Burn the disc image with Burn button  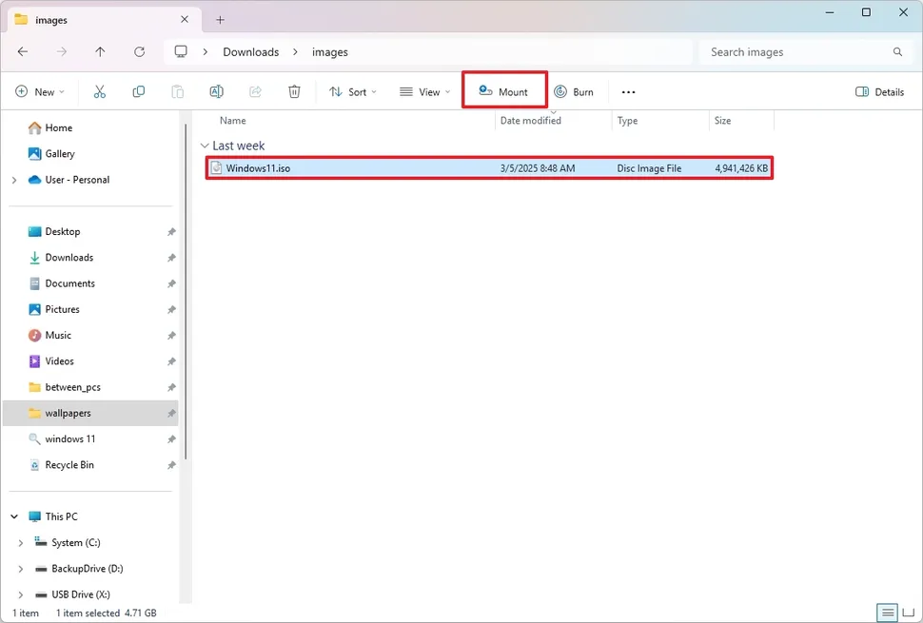[575, 91]
